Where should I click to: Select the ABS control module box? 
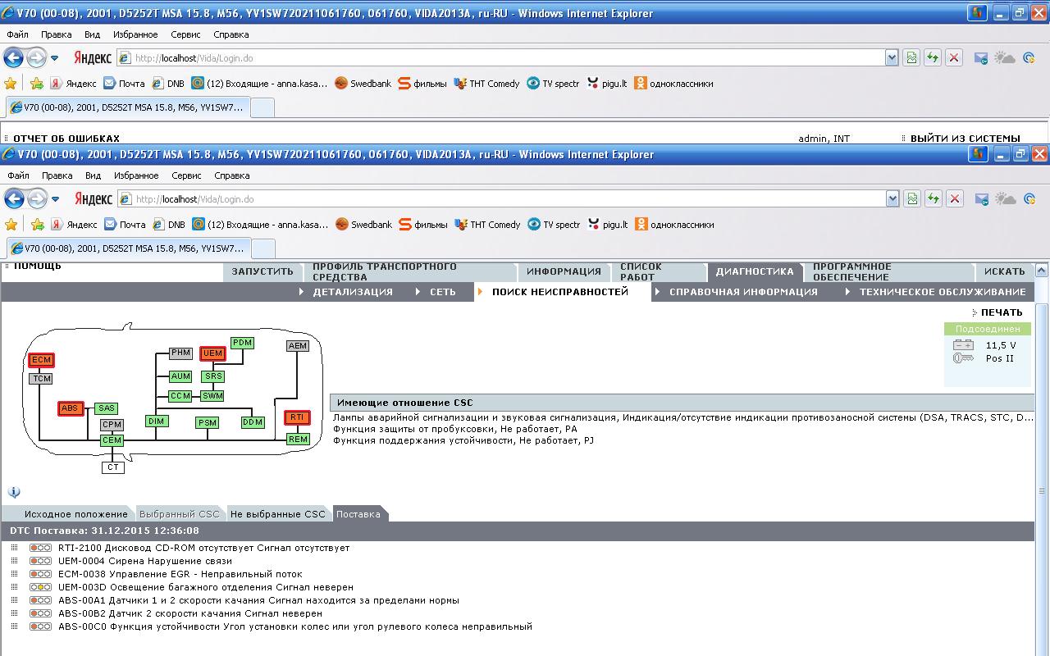coord(71,408)
